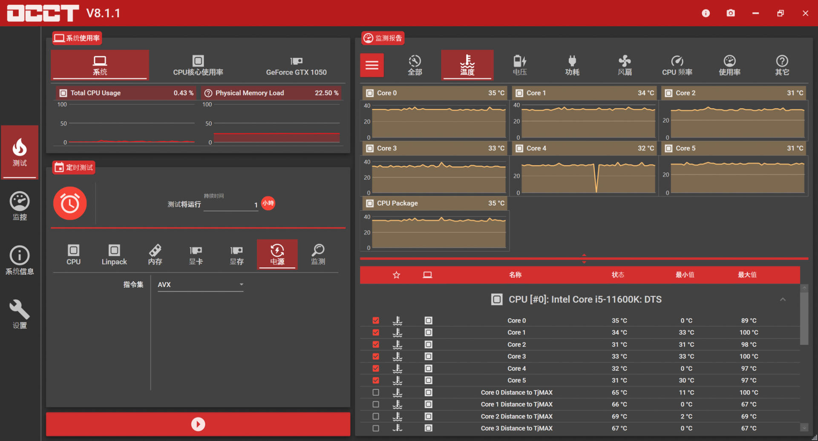
Task: Start the test with the play button
Action: [198, 424]
